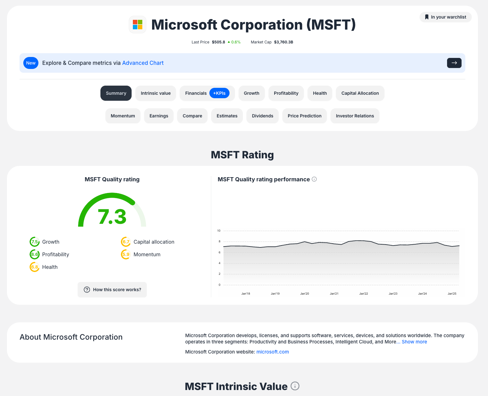Select the Estimates tab
This screenshot has height=396, width=488.
tap(227, 116)
